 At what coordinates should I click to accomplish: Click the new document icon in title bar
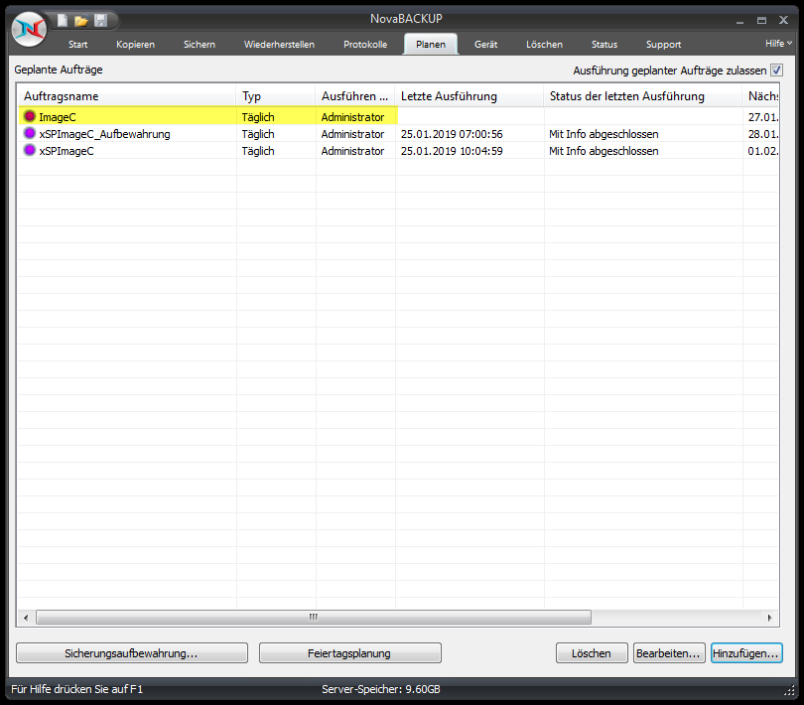pyautogui.click(x=63, y=20)
